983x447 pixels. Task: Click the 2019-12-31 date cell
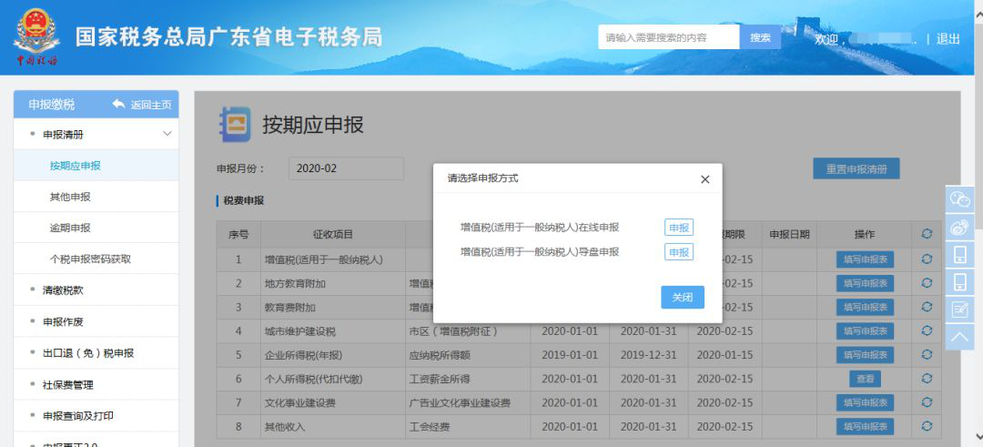648,355
